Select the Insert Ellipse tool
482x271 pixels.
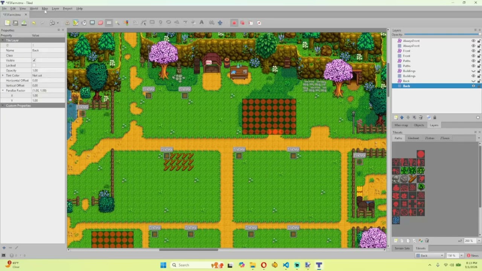pyautogui.click(x=169, y=23)
